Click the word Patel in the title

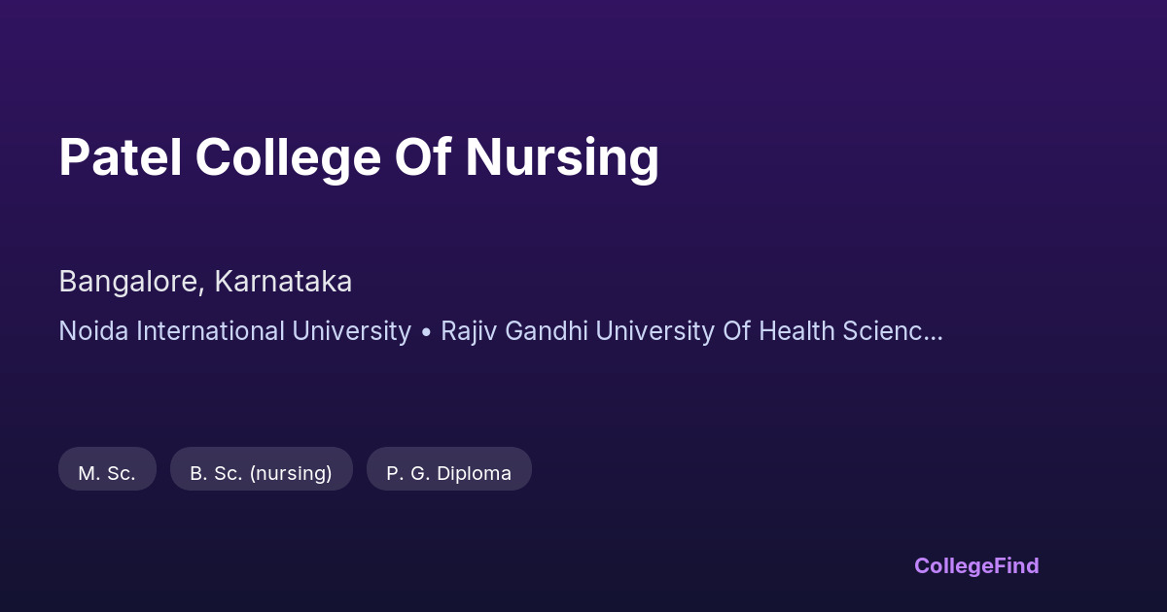120,157
